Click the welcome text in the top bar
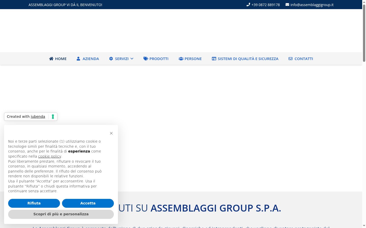This screenshot has width=366, height=228. (x=65, y=5)
